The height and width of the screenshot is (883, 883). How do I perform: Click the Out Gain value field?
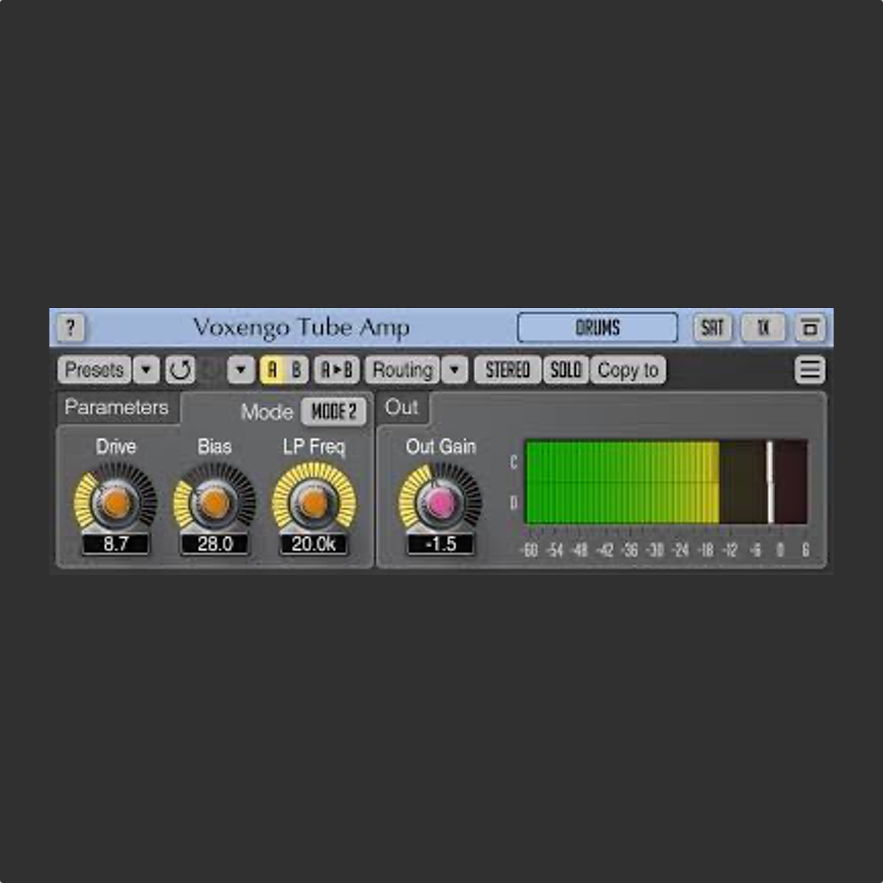440,544
